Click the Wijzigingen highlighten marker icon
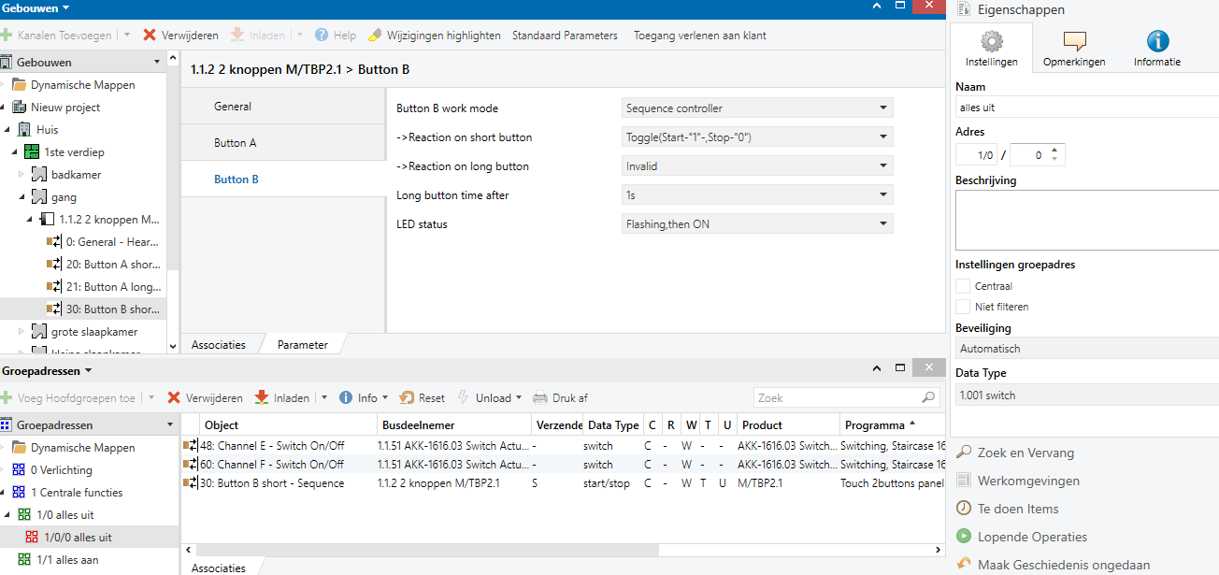Screen dimensions: 1219x575 (375, 36)
